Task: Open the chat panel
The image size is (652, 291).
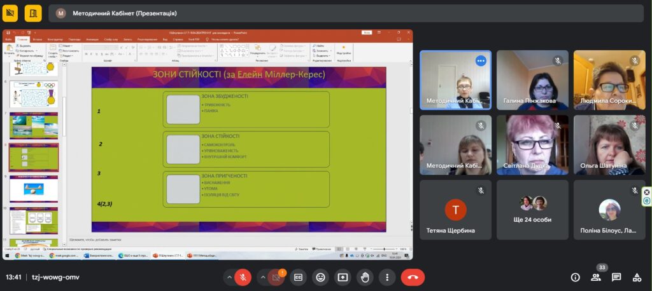Action: [x=616, y=277]
